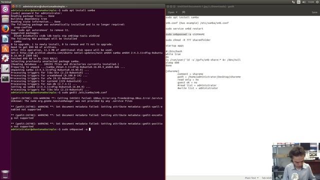The width and height of the screenshot is (320, 180).
Task: Open the Trash at launcher bottom
Action: tap(5, 174)
